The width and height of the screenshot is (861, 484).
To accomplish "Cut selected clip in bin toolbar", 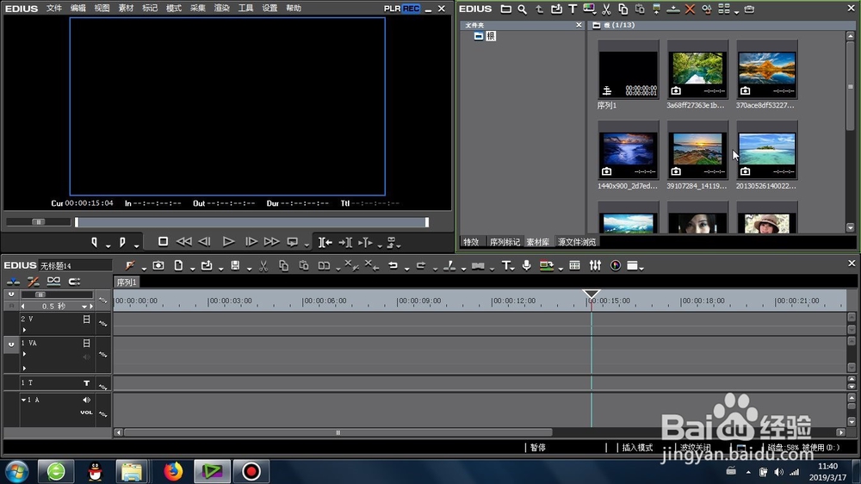I will click(606, 9).
